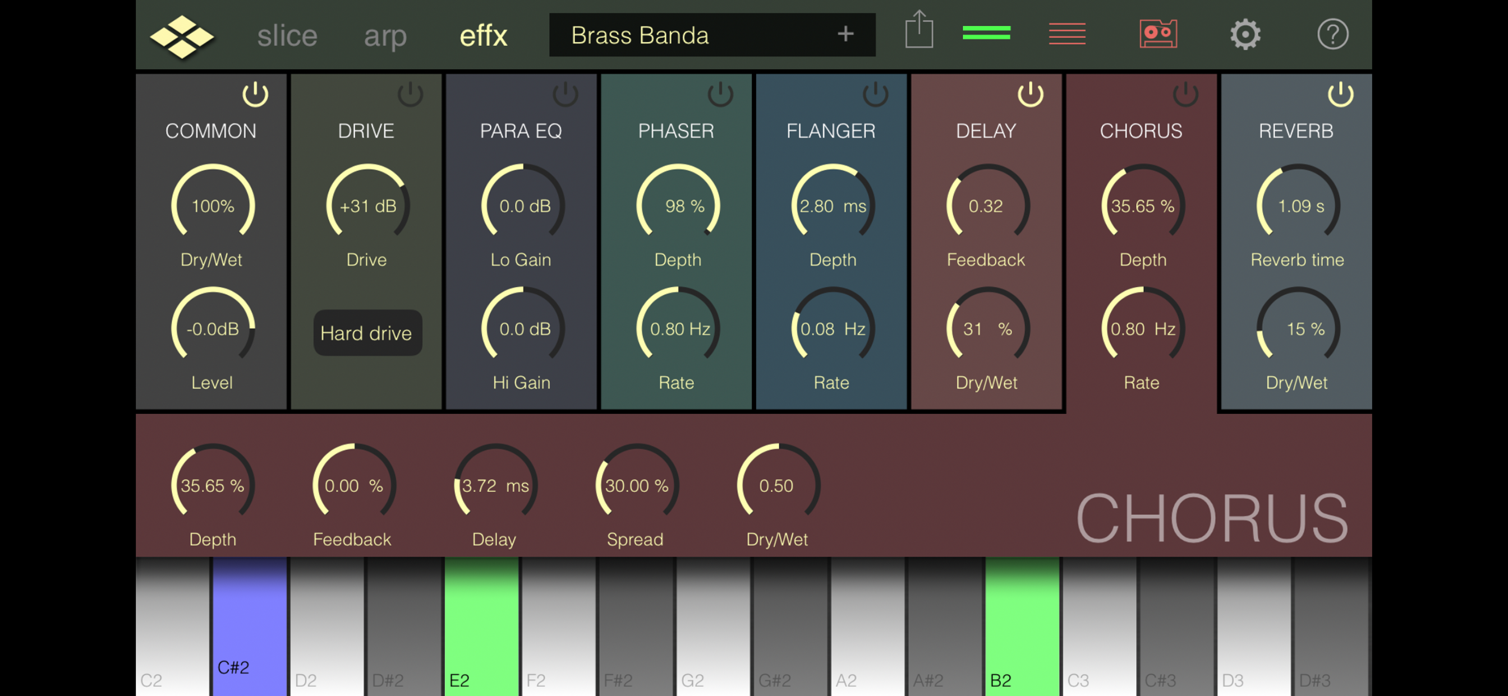Tap the share/export preset icon
Screen dimensions: 1508x696
[919, 30]
